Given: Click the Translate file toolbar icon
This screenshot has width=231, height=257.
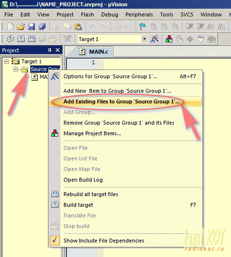Looking at the screenshot, I should (10, 39).
